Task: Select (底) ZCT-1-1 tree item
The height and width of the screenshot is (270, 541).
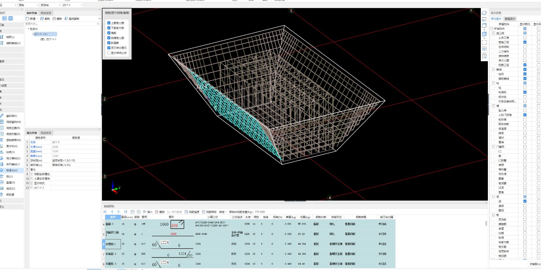Action: pos(48,39)
